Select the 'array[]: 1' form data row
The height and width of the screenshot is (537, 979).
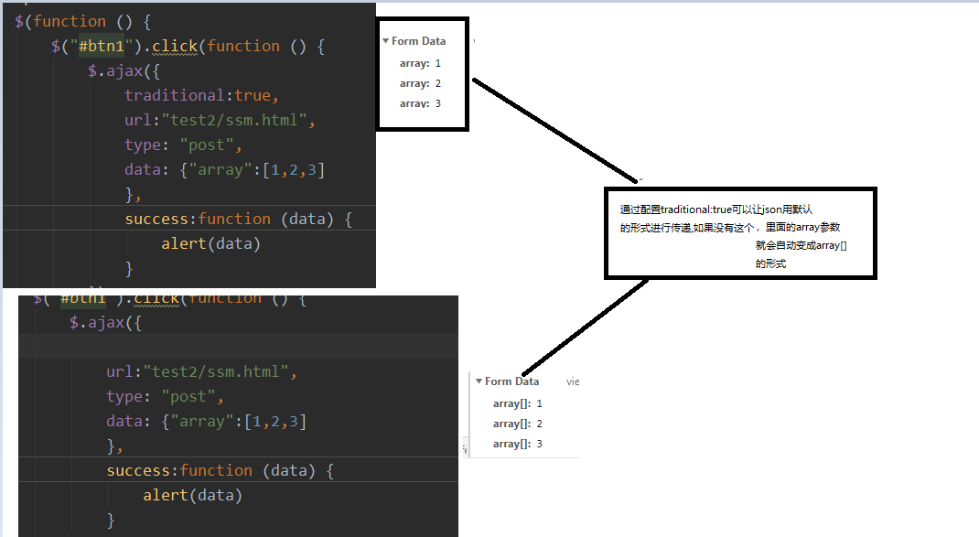517,403
